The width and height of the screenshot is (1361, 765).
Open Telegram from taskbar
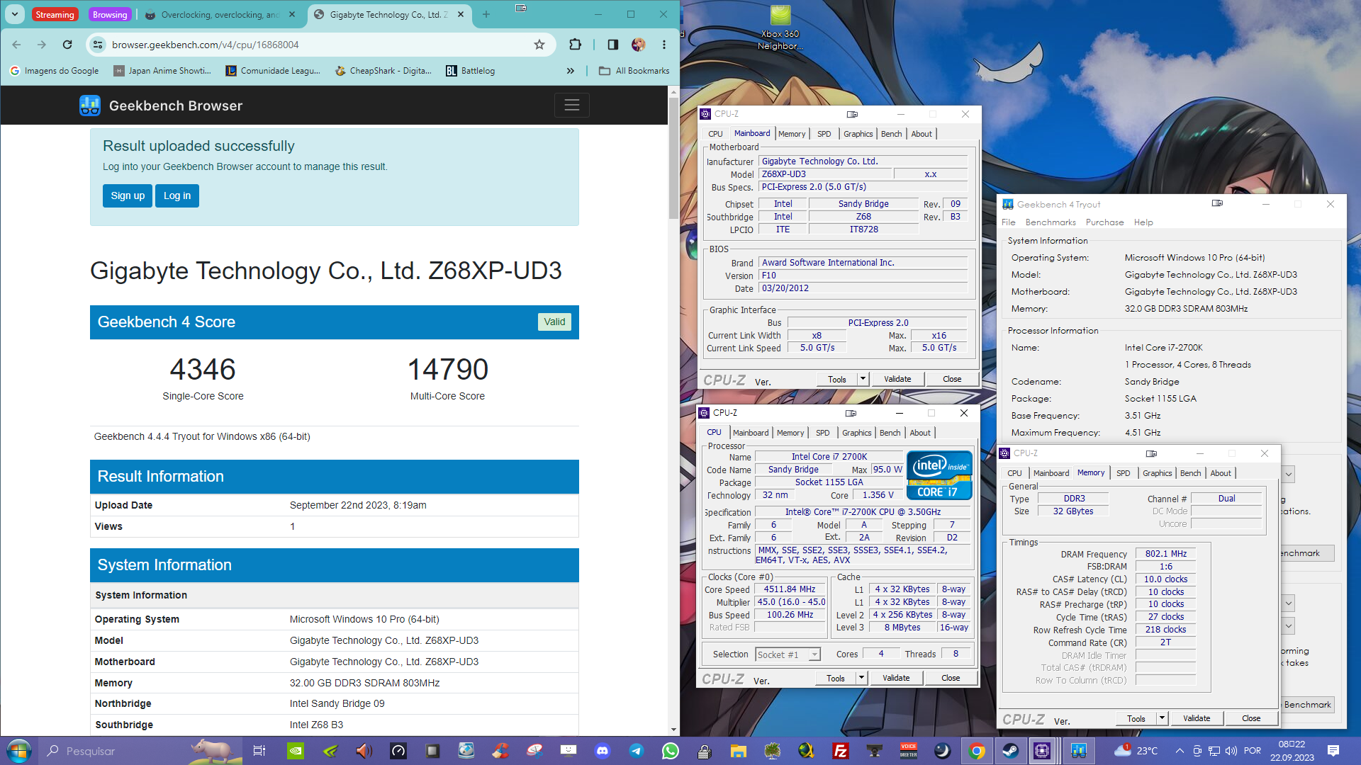[637, 751]
